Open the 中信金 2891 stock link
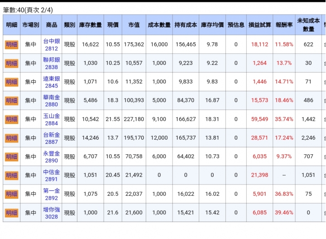This screenshot has height=239, width=326. tap(52, 175)
